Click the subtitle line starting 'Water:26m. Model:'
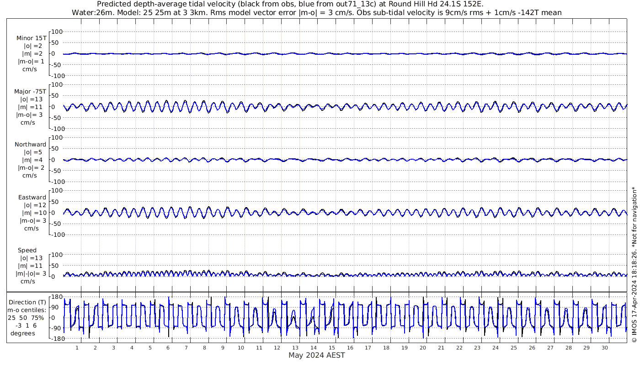Image resolution: width=640 pixels, height=365 pixels. [316, 12]
